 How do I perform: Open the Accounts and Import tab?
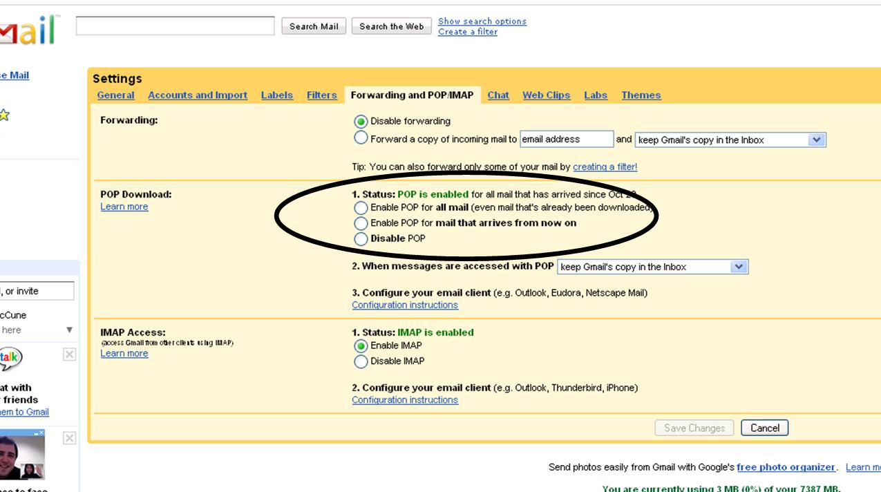click(x=197, y=95)
